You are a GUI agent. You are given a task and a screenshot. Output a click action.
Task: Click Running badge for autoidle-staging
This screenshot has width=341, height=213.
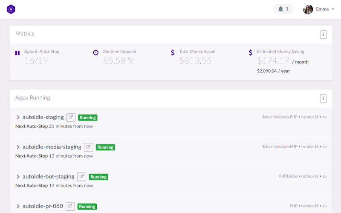(x=87, y=118)
